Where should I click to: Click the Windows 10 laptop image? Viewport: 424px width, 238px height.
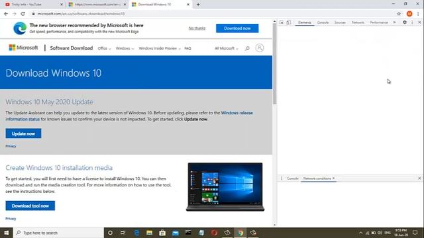click(225, 186)
